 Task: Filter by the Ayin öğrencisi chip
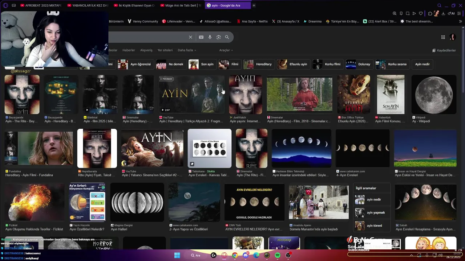(136, 64)
